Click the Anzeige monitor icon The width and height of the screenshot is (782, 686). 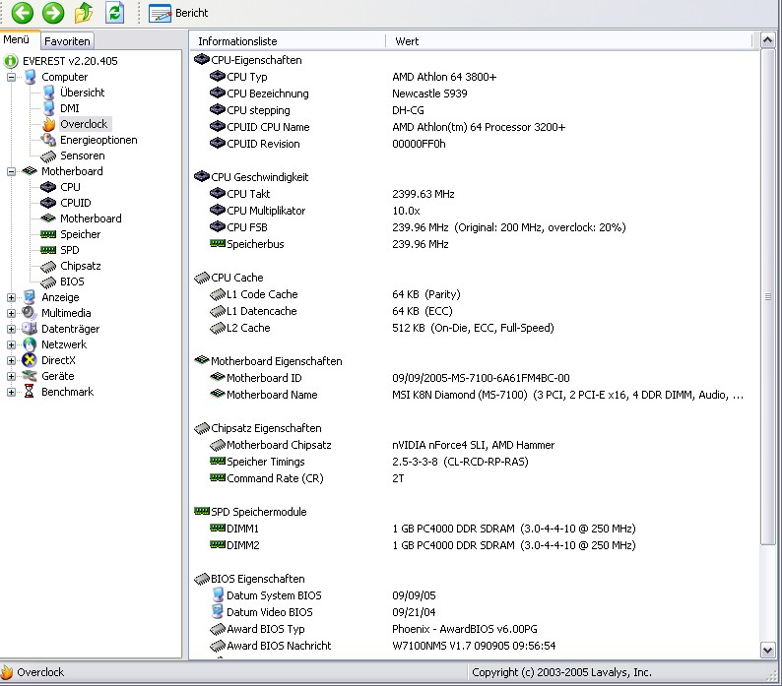pos(30,297)
